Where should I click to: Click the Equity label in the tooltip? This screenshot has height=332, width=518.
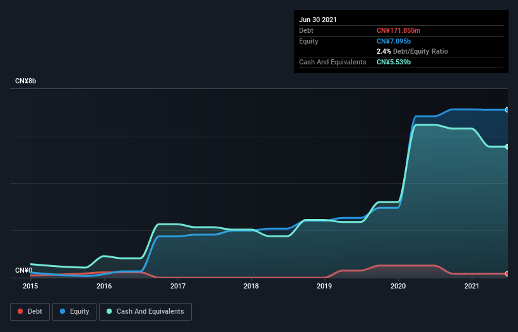[309, 41]
